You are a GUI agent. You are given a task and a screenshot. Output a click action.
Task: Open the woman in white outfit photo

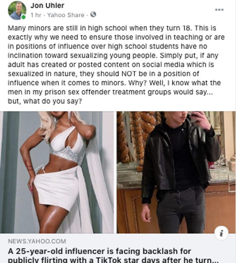pyautogui.click(x=57, y=172)
